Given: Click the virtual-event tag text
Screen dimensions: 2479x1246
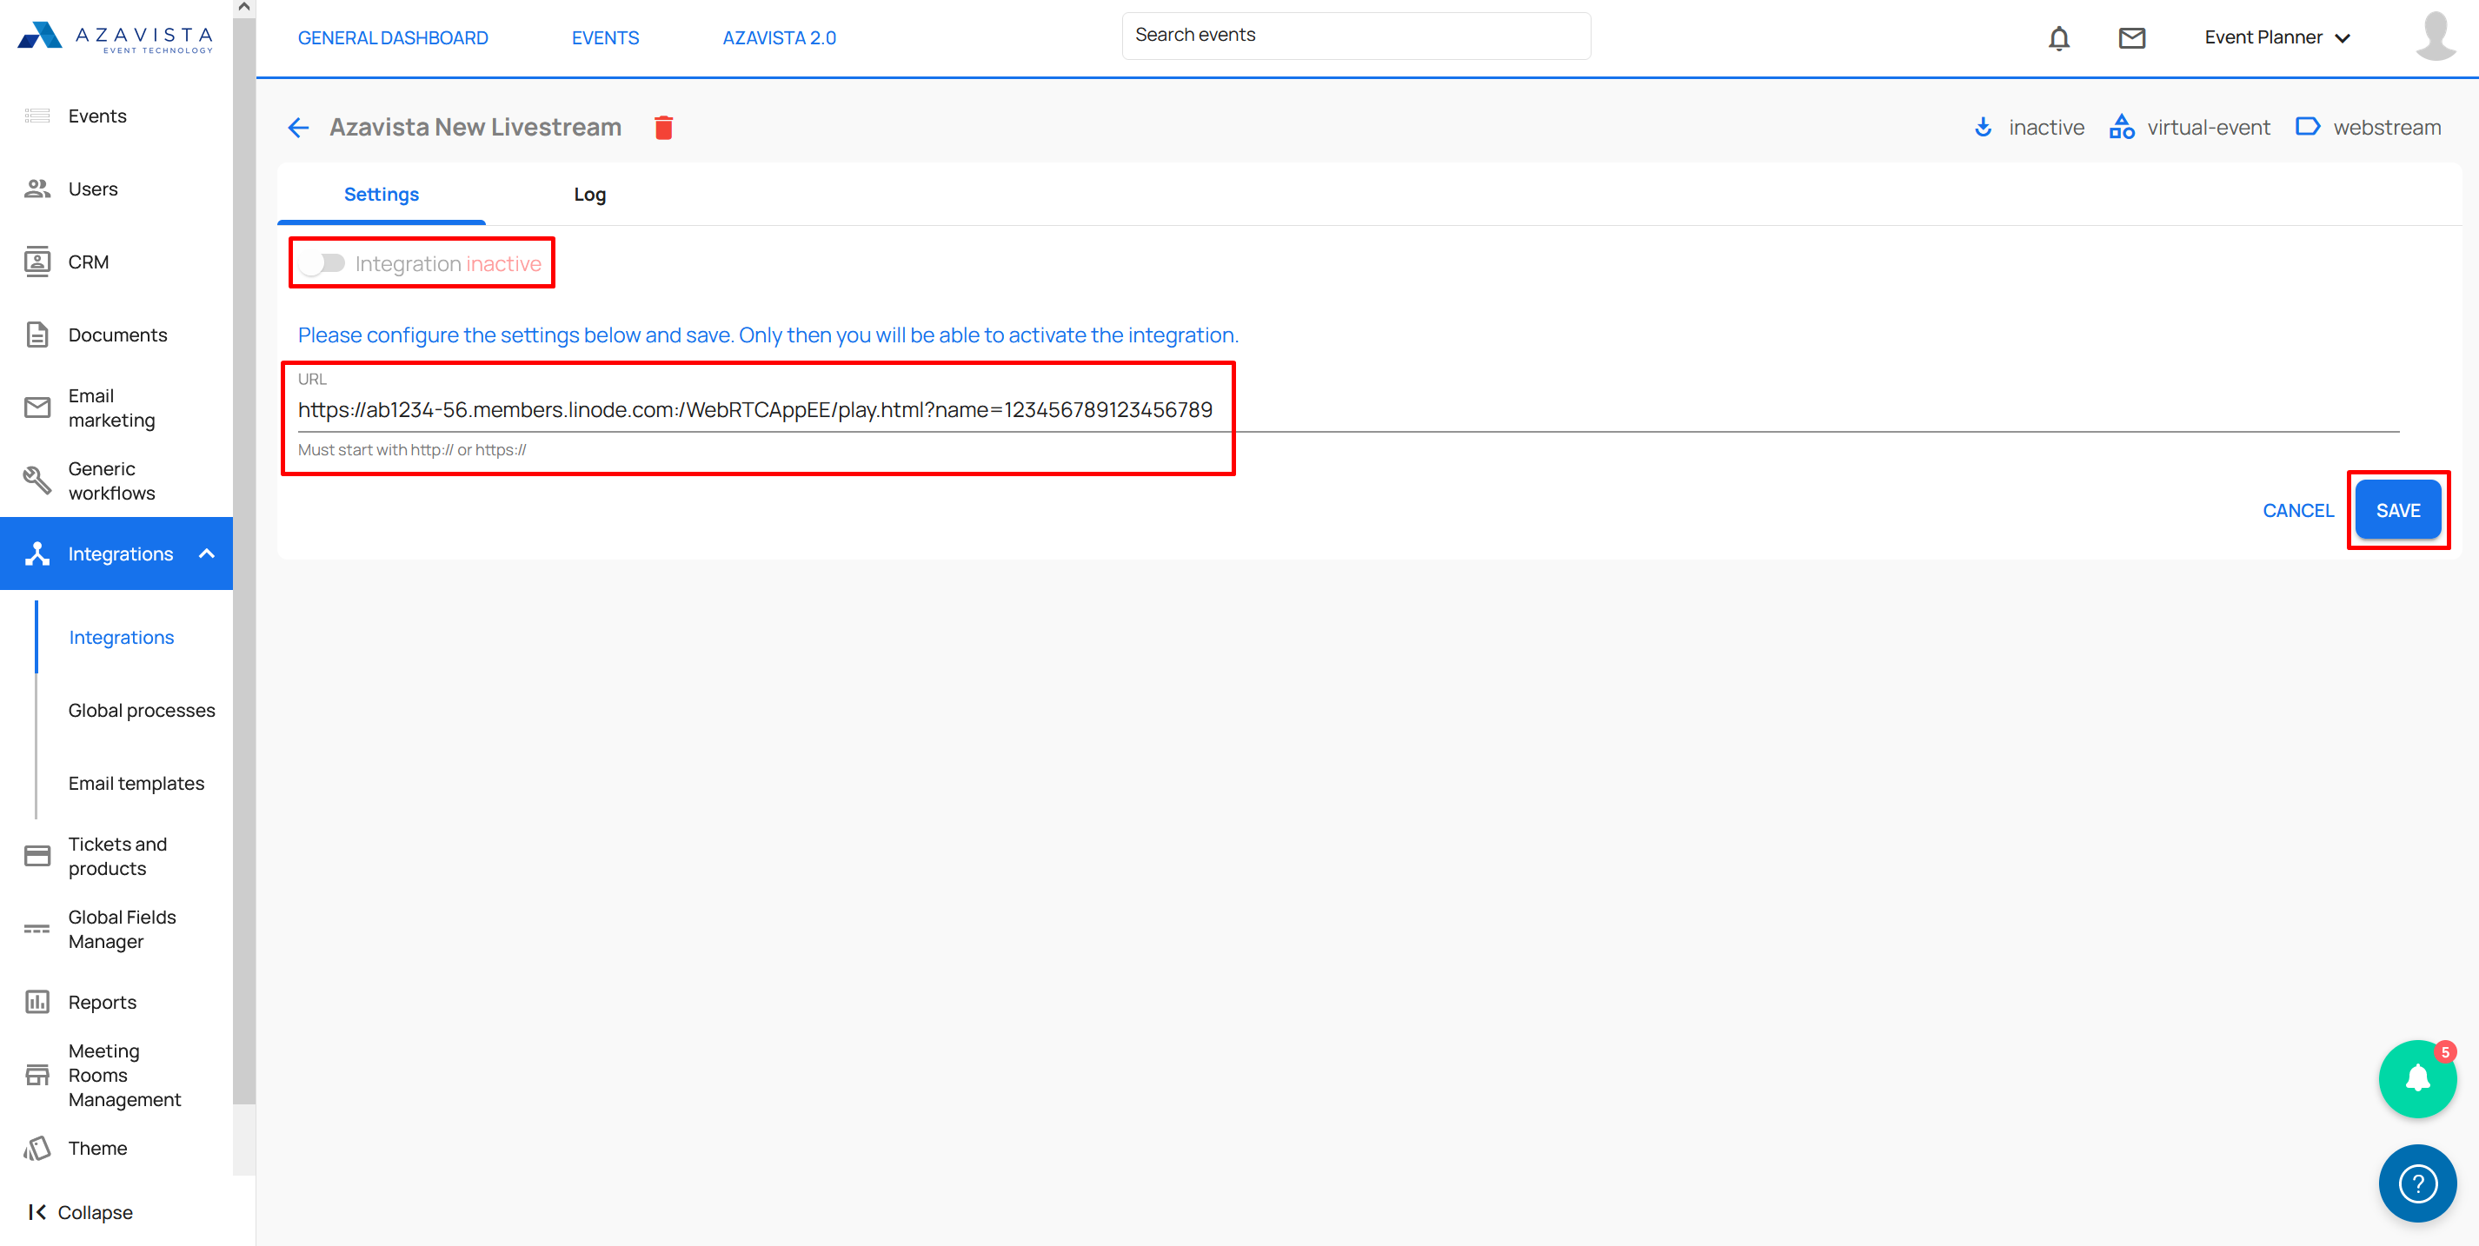Looking at the screenshot, I should point(2208,127).
